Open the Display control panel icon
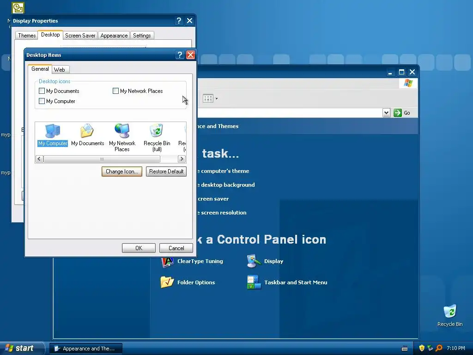 265,261
